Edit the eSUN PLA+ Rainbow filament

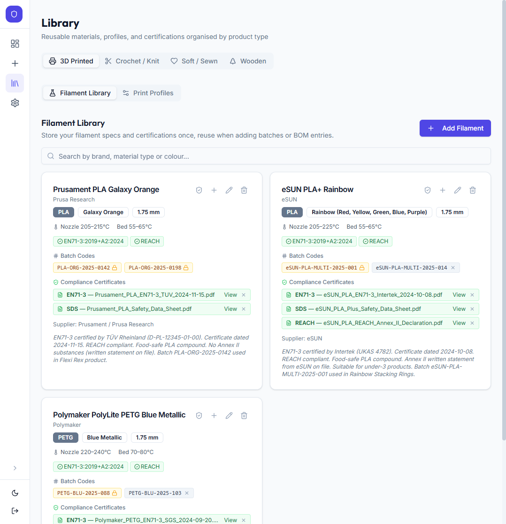(x=458, y=190)
